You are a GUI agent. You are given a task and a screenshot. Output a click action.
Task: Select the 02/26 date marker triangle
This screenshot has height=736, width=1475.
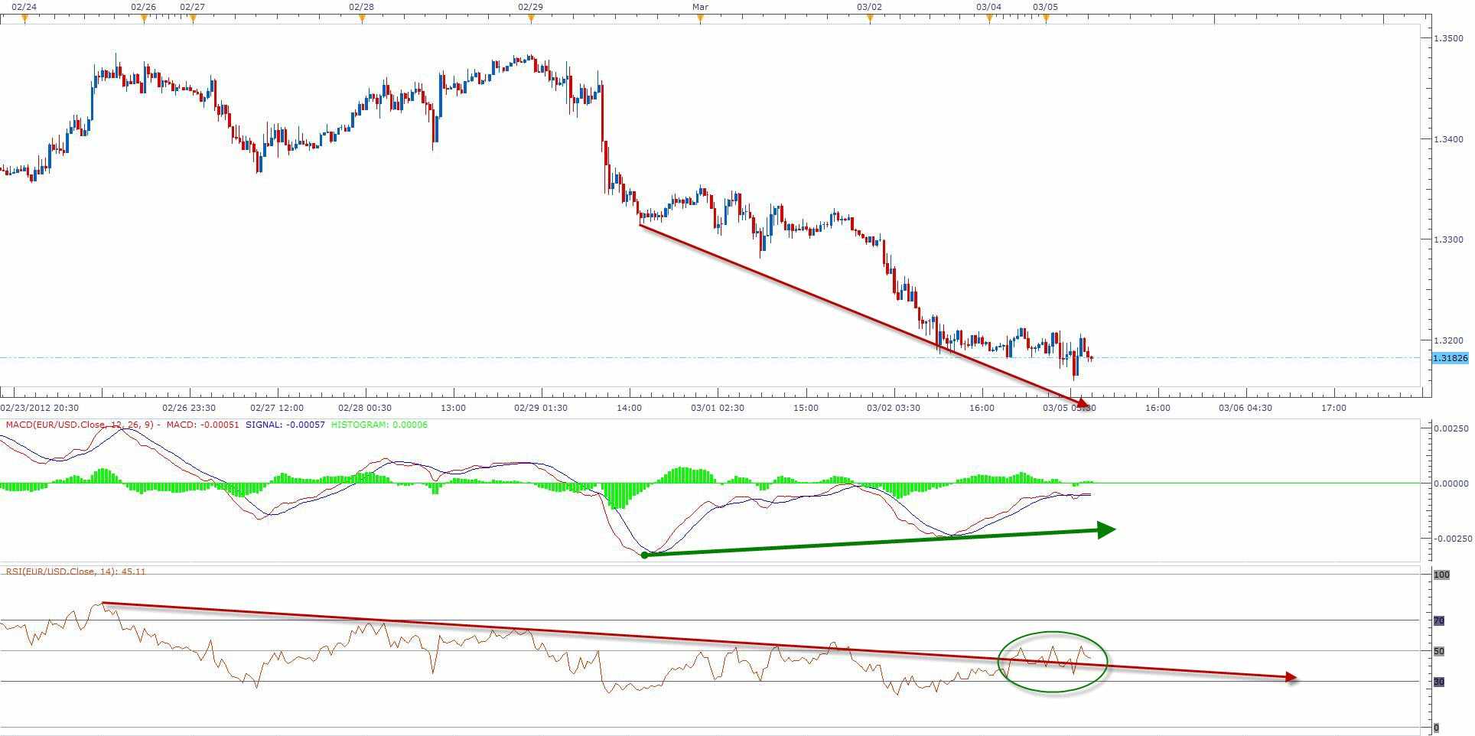click(x=144, y=19)
